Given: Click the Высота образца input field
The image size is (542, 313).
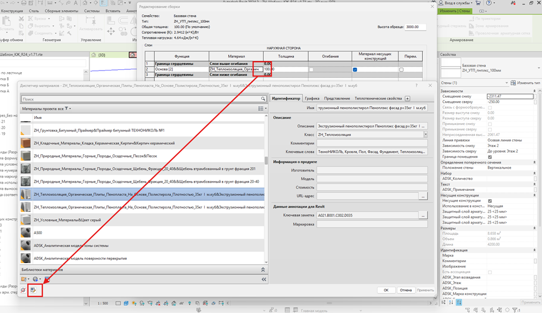Looking at the screenshot, I should tap(415, 27).
